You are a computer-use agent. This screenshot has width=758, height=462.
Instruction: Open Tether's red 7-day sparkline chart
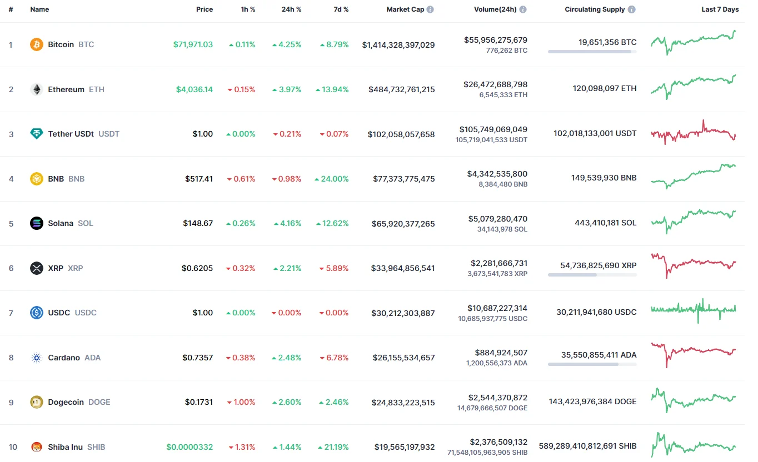(694, 133)
